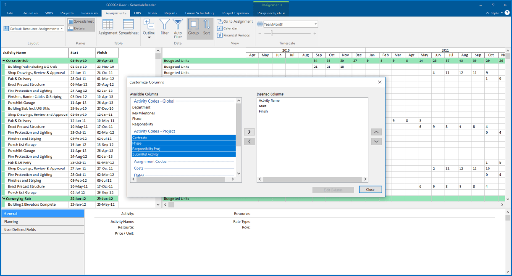The height and width of the screenshot is (276, 512).
Task: Click the move-down arrow for inserted columns
Action: point(376,141)
